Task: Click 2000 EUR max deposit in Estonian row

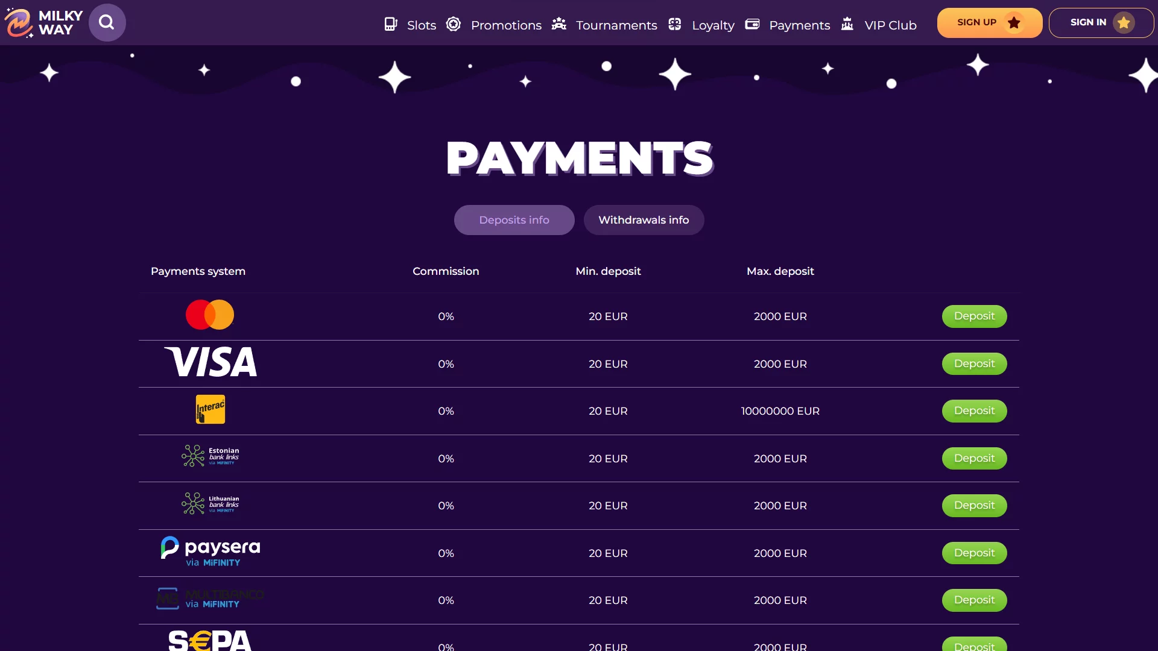Action: [780, 459]
